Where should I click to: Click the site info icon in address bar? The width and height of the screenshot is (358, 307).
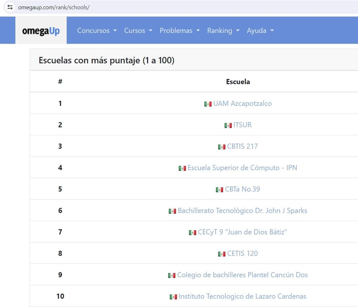tap(10, 7)
